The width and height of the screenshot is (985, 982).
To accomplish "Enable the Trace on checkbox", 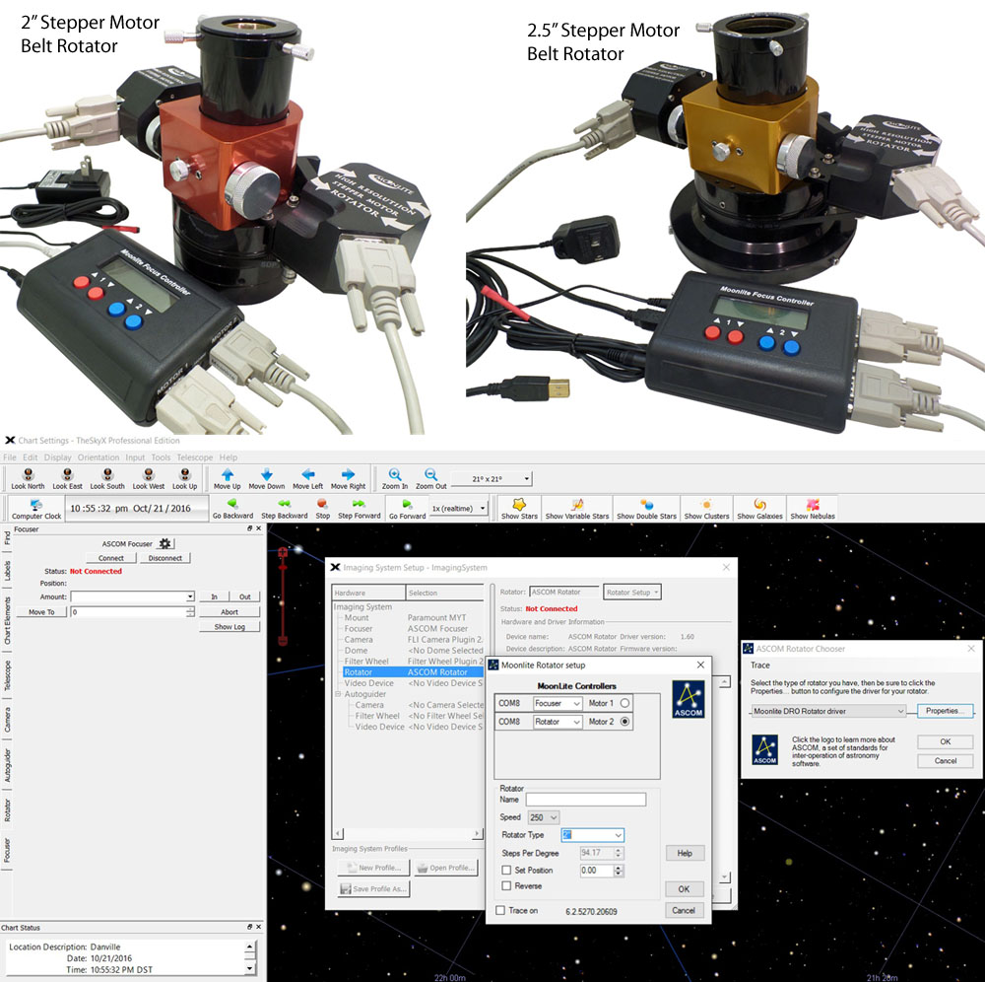I will pyautogui.click(x=500, y=910).
